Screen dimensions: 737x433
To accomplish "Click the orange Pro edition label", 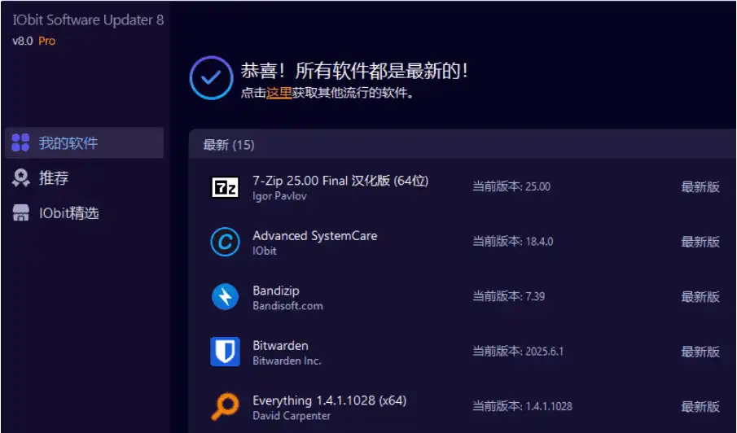I will tap(47, 41).
